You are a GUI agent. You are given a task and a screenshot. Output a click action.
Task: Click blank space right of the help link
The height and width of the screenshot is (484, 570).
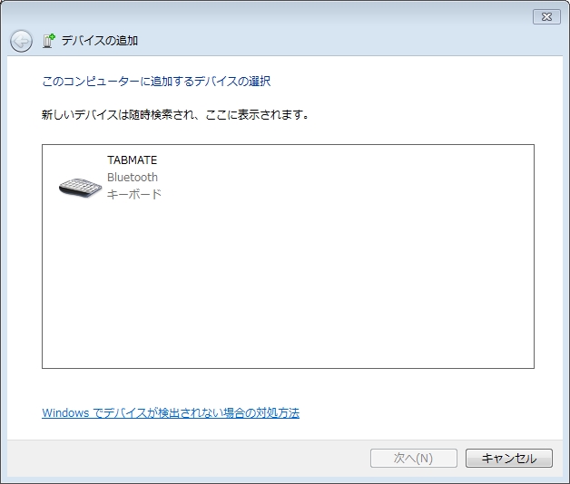tap(427, 413)
